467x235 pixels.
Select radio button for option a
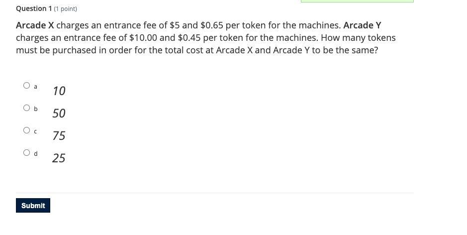click(27, 86)
